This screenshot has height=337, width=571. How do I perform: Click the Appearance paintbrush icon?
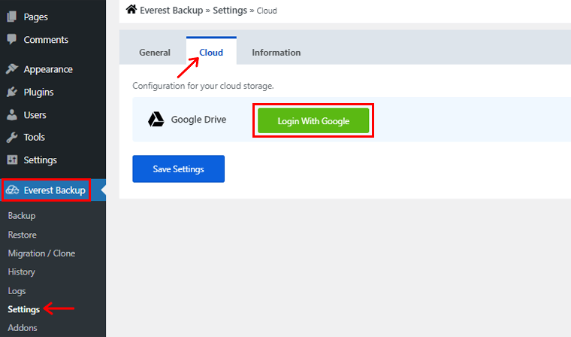[x=12, y=69]
